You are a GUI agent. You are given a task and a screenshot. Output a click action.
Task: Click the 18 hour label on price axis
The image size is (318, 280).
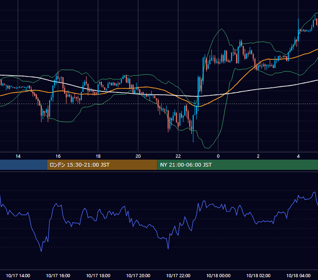coord(98,156)
